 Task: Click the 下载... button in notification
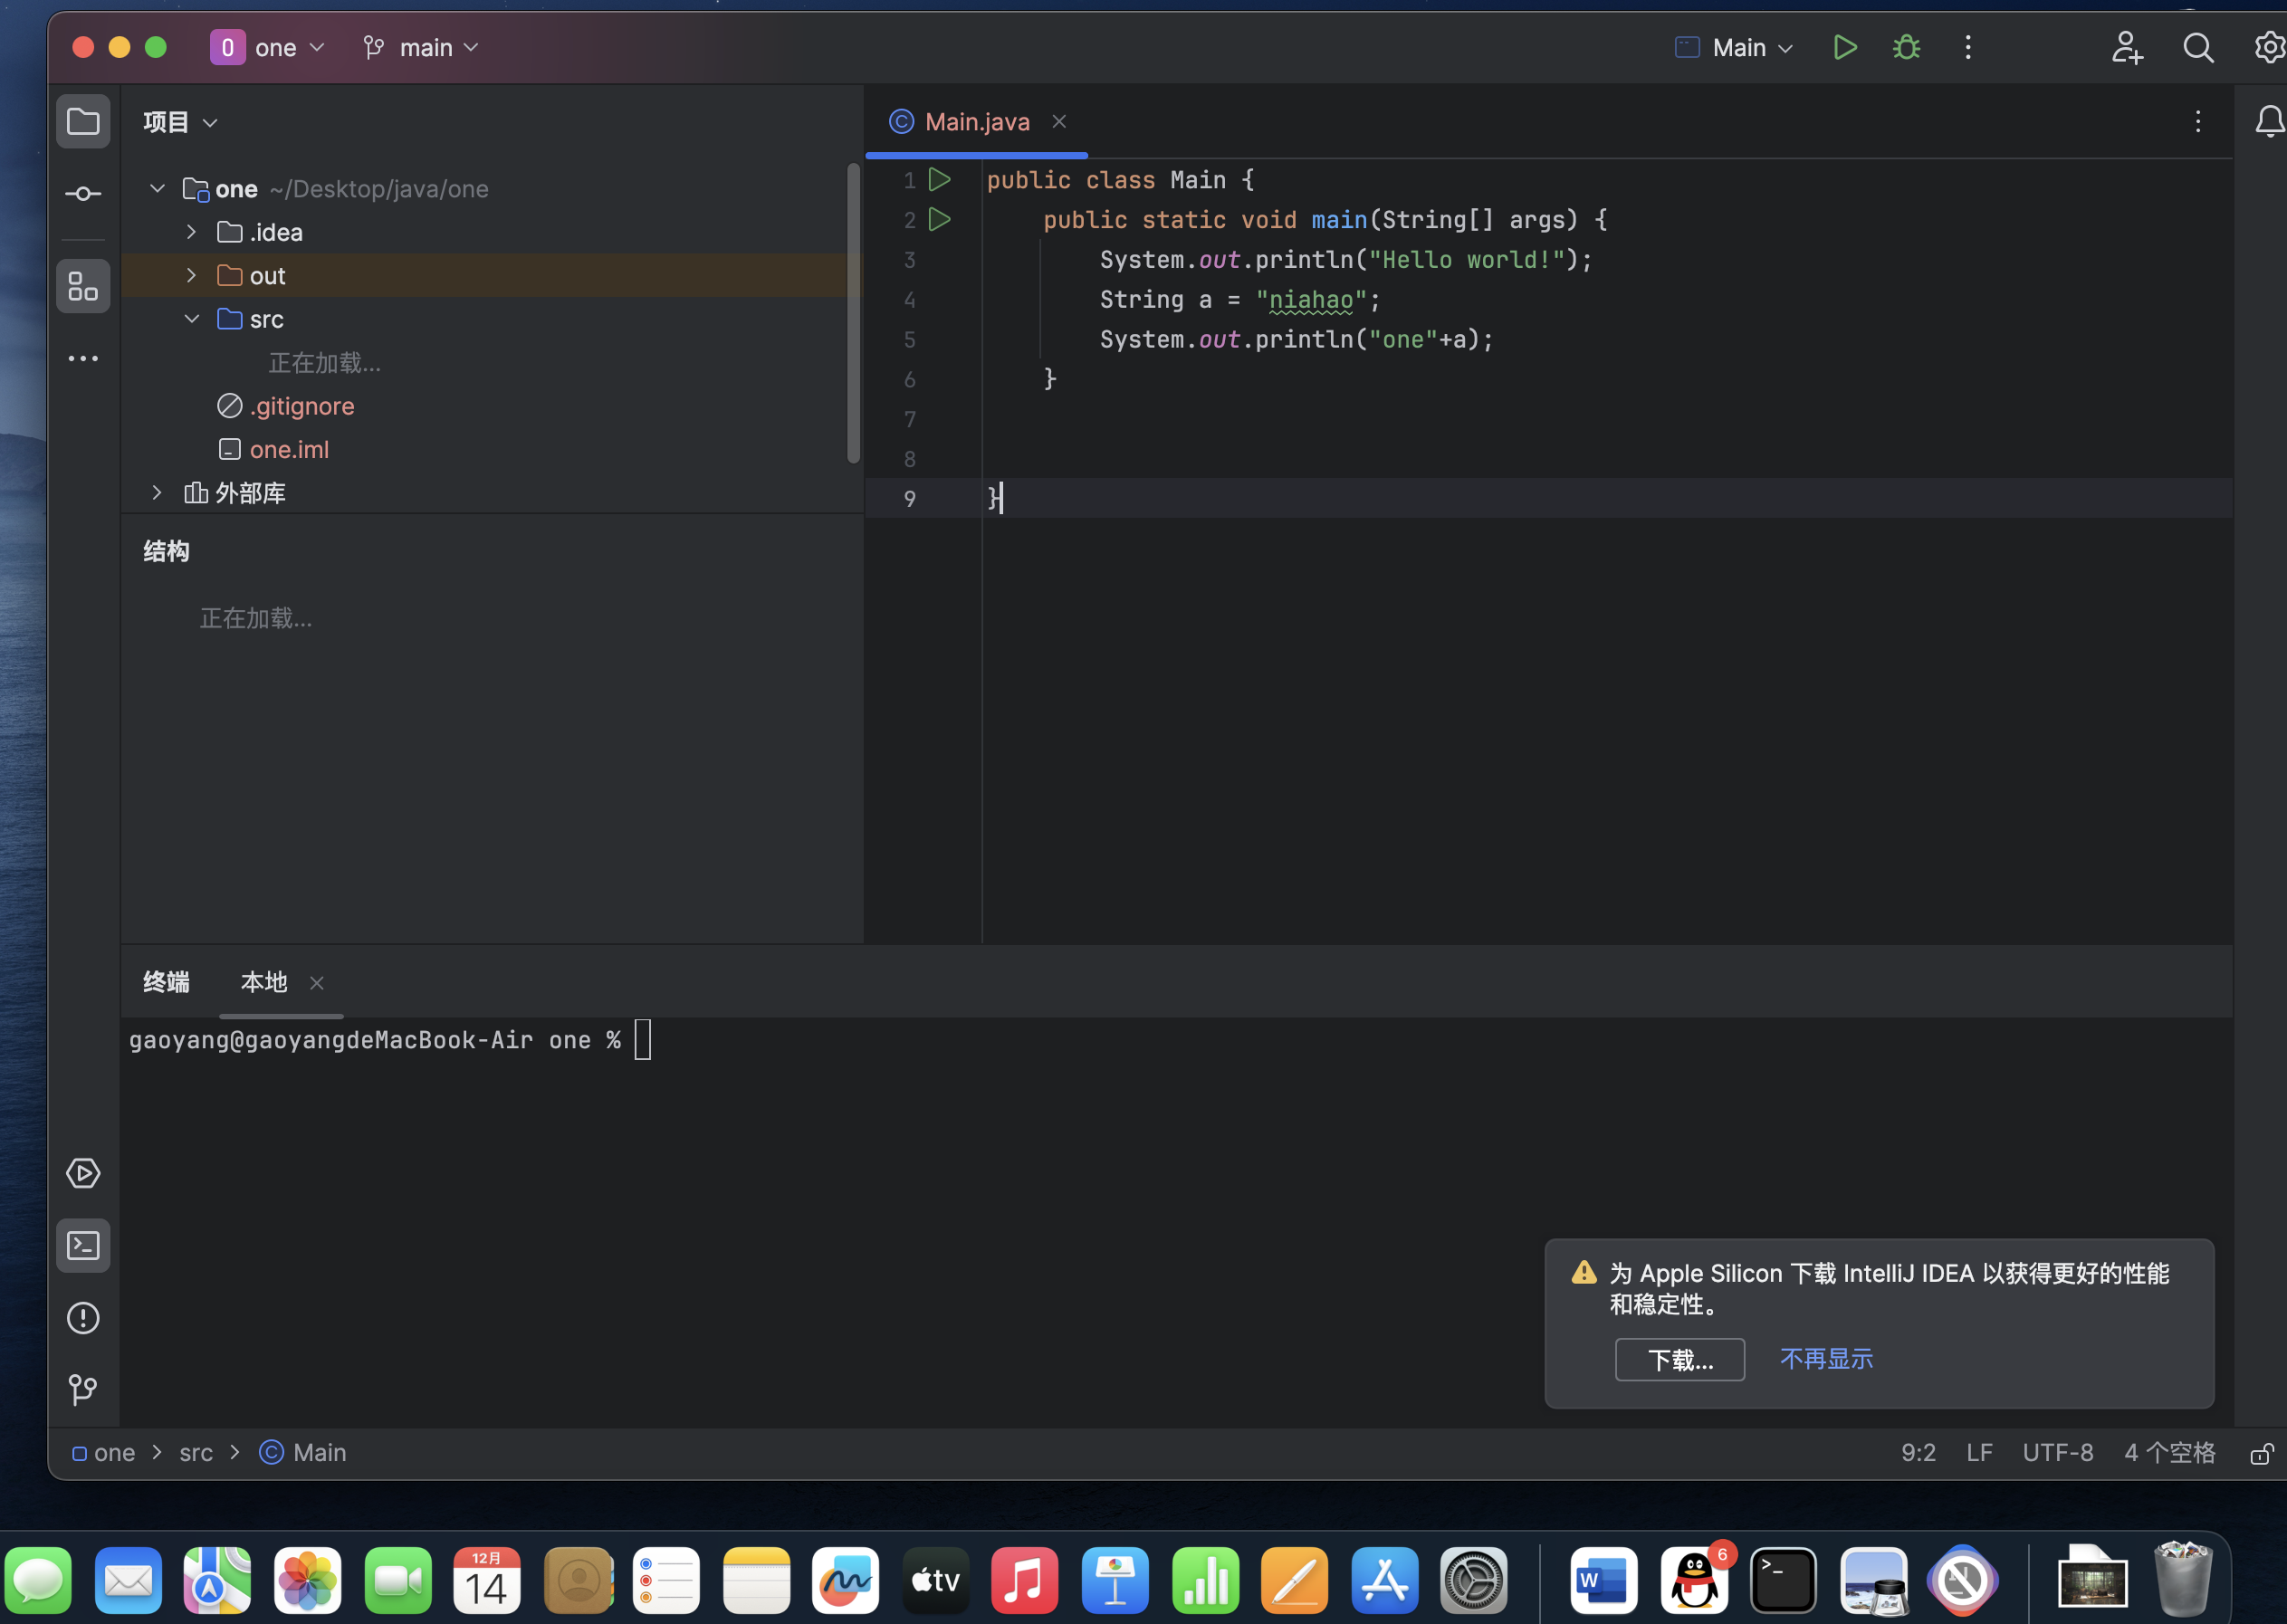coord(1679,1360)
